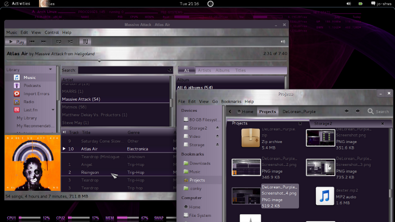Open the File menu in Files window
The width and height of the screenshot is (395, 222).
(181, 101)
